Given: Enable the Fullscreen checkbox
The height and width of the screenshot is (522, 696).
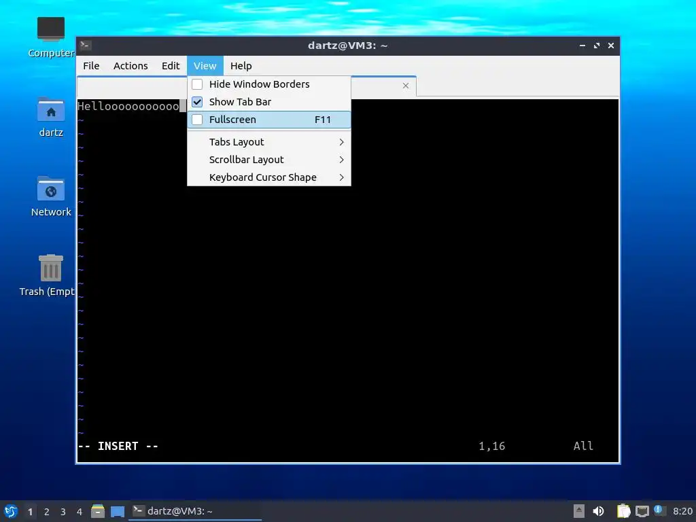Looking at the screenshot, I should coord(197,120).
